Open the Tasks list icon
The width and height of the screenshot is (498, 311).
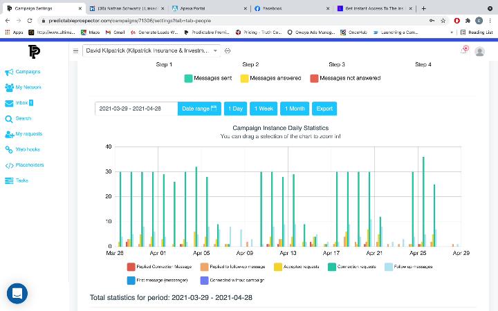(x=9, y=180)
